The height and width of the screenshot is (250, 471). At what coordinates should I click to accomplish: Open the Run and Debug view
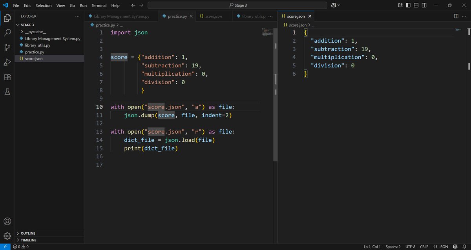coord(7,62)
